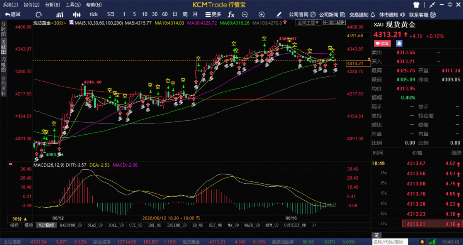Zoom in the chart with plus magnifier
Image resolution: width=463 pixels, height=245 pixels.
click(261, 14)
